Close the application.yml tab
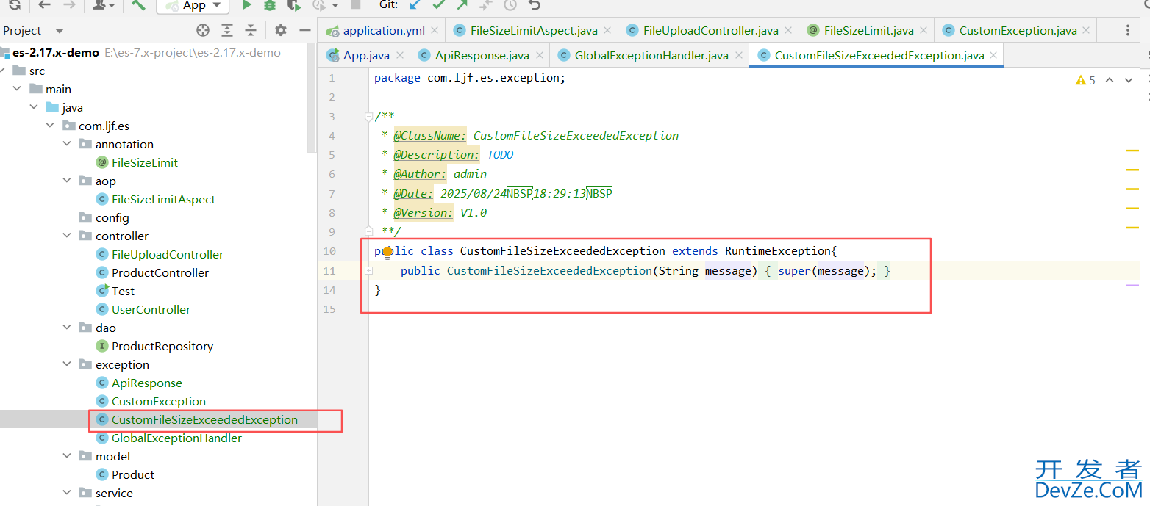 pyautogui.click(x=435, y=30)
